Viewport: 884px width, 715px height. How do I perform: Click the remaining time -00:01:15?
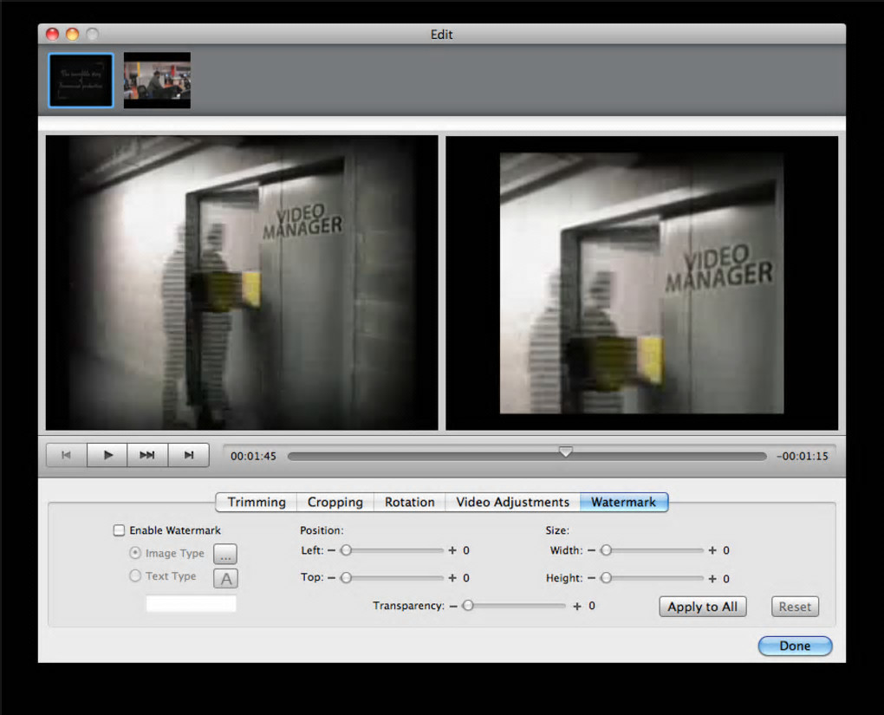(x=803, y=456)
